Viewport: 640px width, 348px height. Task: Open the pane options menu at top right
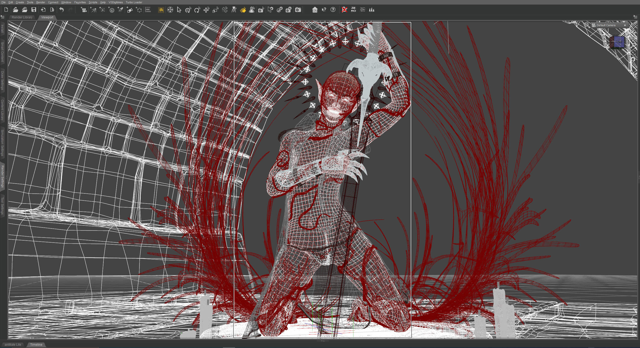(635, 17)
